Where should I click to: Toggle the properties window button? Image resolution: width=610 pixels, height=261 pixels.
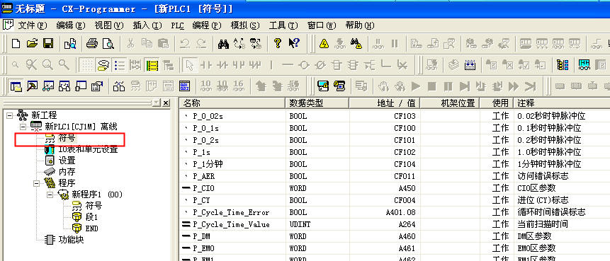[97, 86]
